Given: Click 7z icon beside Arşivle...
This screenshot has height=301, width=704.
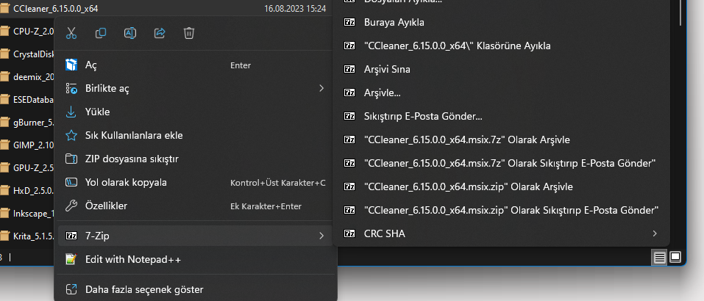Looking at the screenshot, I should tap(349, 93).
